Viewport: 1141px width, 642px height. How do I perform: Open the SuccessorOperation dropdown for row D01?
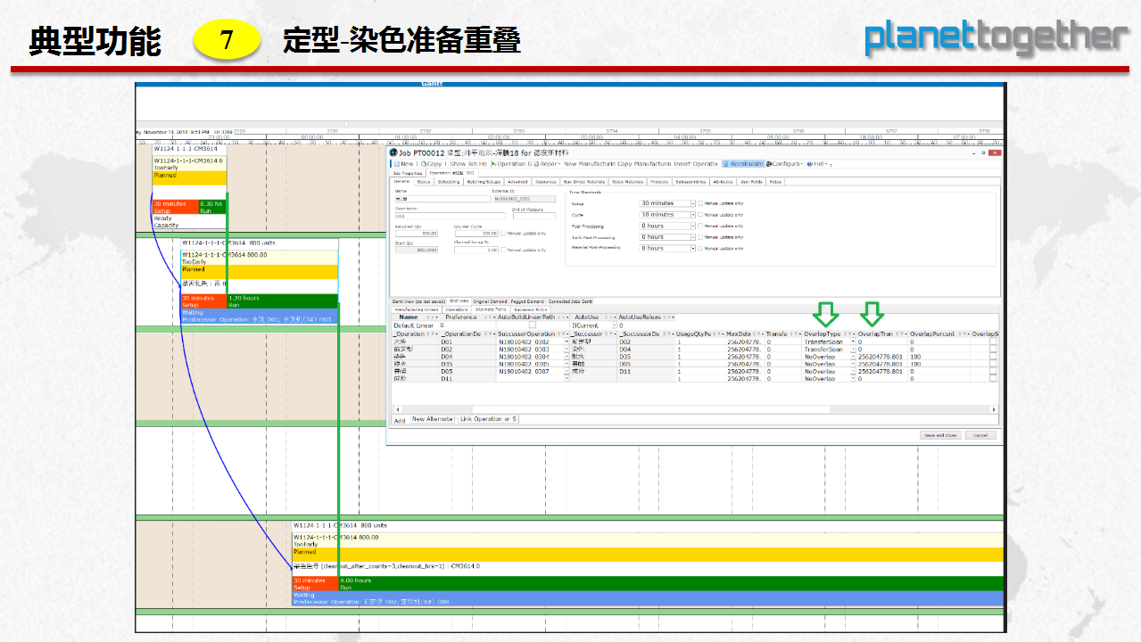point(566,342)
